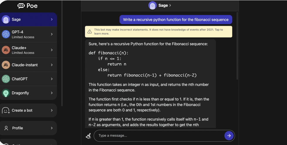
Task: Click the 'else:' code line
Action: tap(104, 70)
